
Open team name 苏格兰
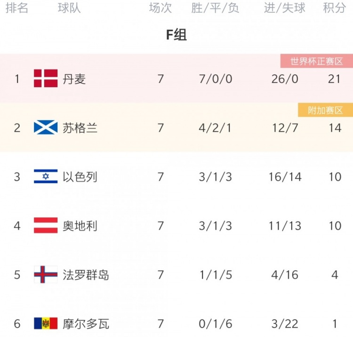[x=80, y=128]
